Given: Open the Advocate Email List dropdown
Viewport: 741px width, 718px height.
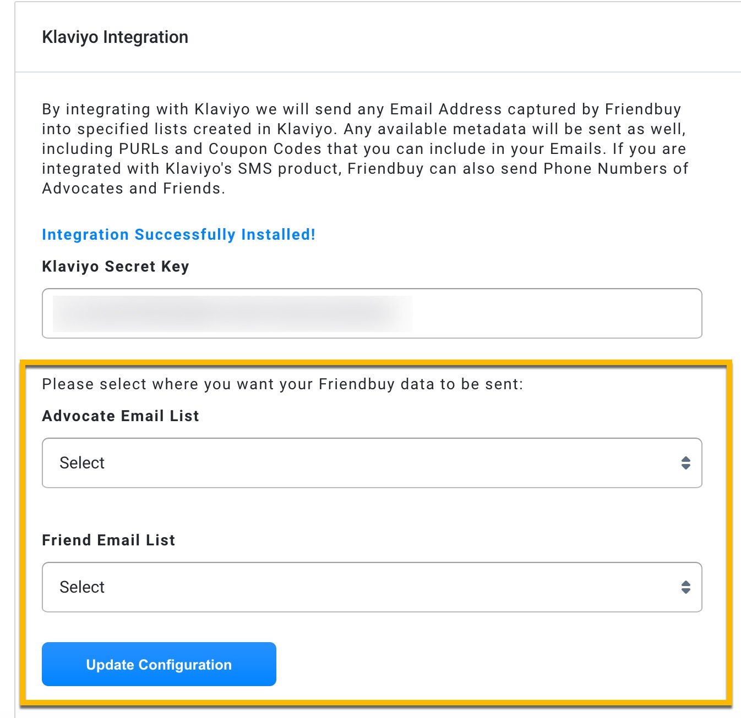Looking at the screenshot, I should click(372, 463).
